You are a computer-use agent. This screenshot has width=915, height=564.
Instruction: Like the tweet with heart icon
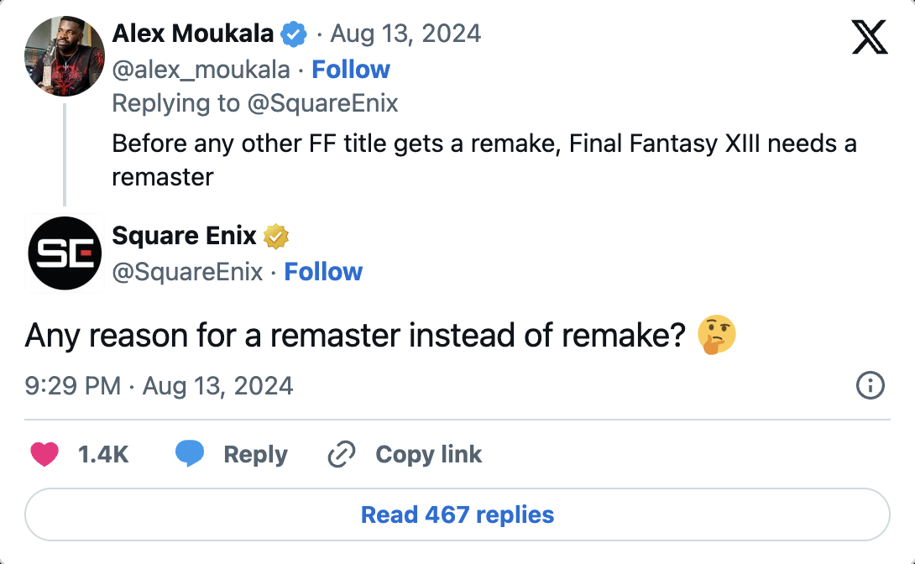(x=44, y=454)
